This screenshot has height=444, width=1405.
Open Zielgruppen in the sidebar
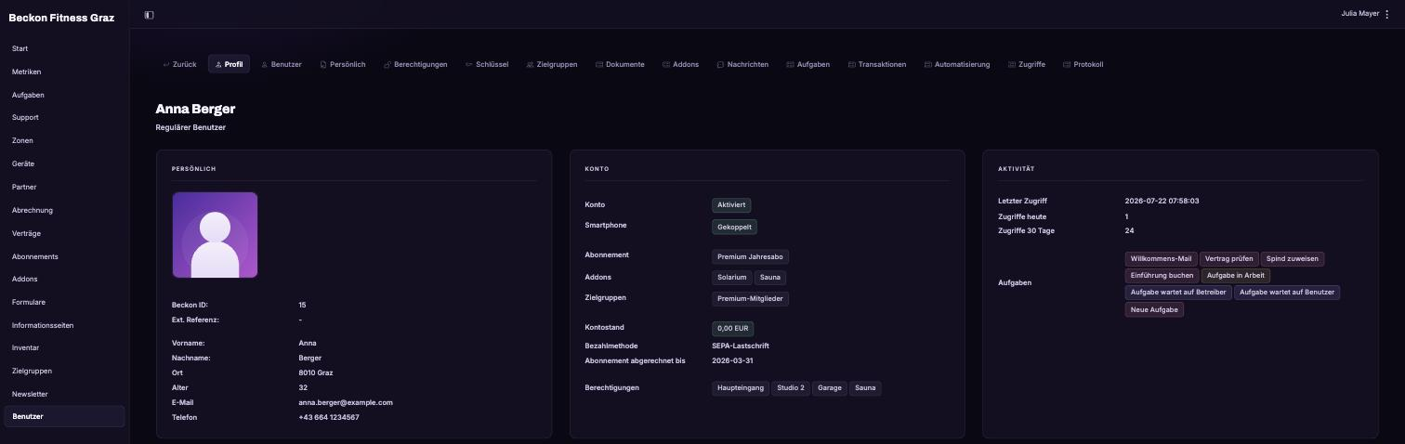(64, 371)
